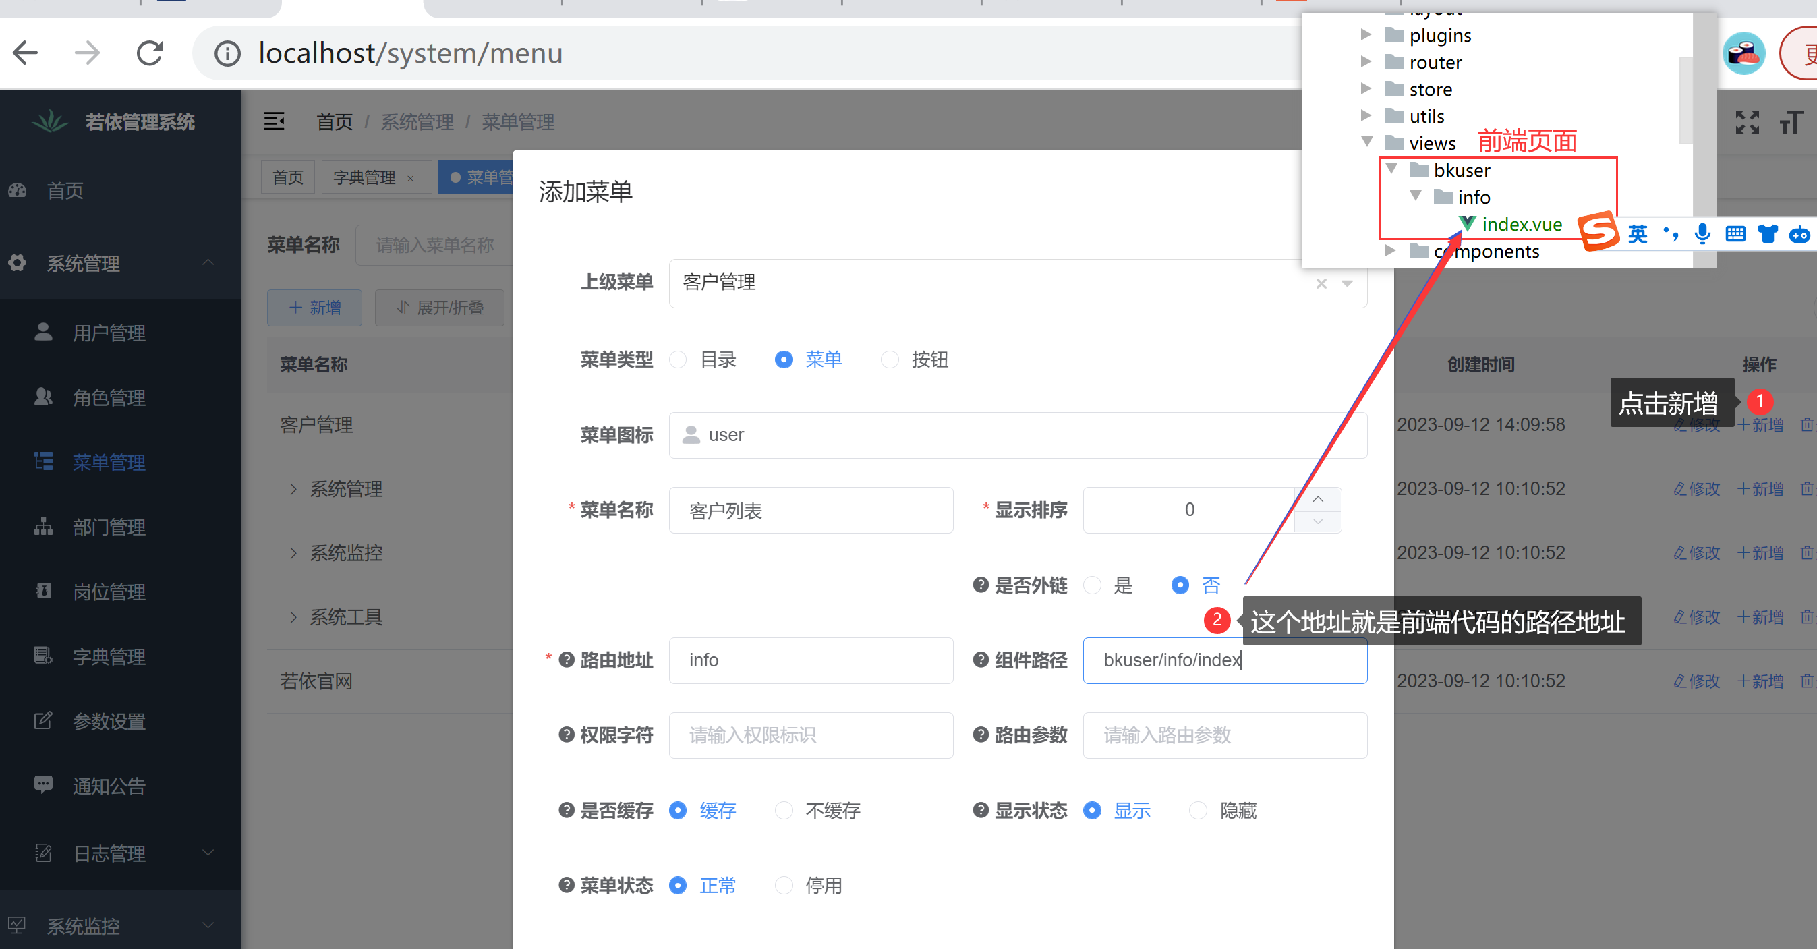Toggle the sidebar with hamburger icon
1817x949 pixels.
274,121
